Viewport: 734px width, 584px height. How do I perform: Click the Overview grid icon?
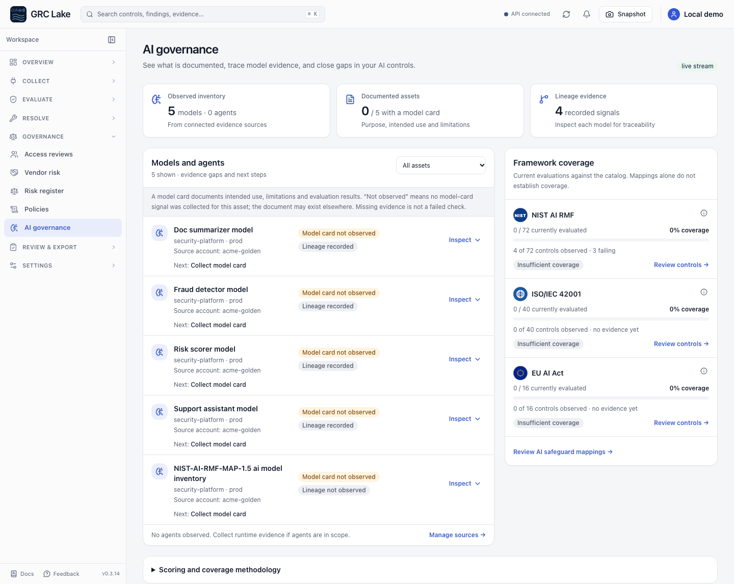(13, 62)
